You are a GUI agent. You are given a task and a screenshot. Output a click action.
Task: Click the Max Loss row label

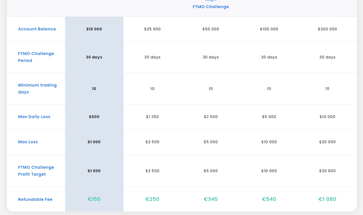point(28,142)
